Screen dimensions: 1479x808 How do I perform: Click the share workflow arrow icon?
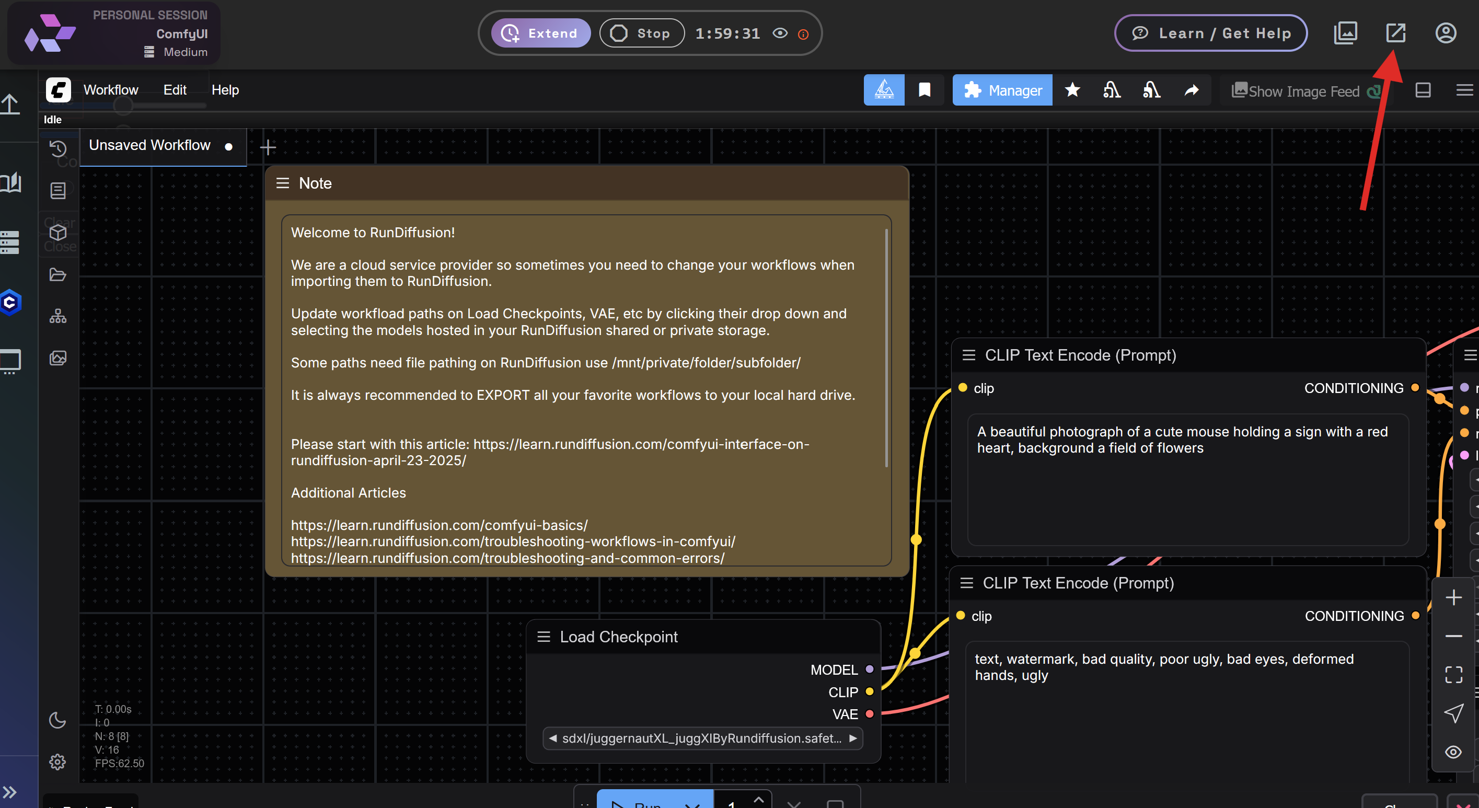1192,90
